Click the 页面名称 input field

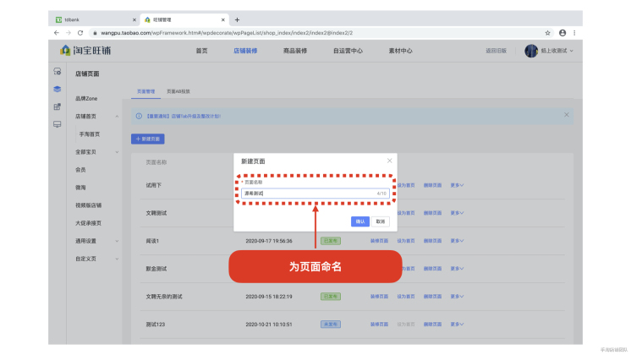315,194
